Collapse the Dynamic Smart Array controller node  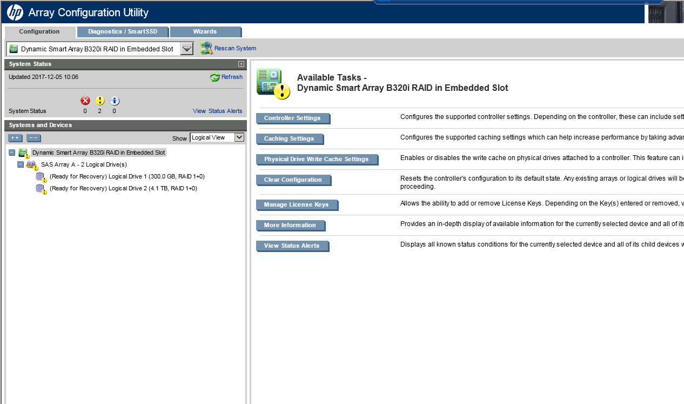(12, 153)
